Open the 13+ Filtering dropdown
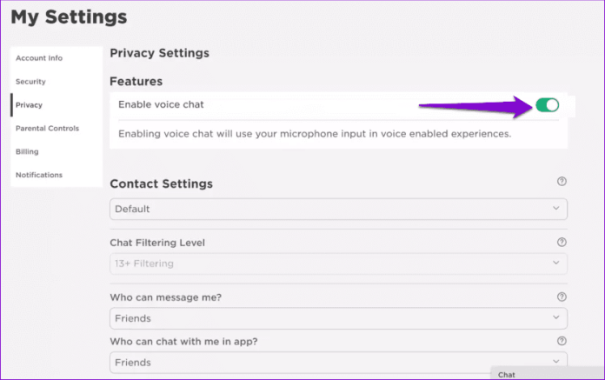The width and height of the screenshot is (605, 380). (338, 263)
